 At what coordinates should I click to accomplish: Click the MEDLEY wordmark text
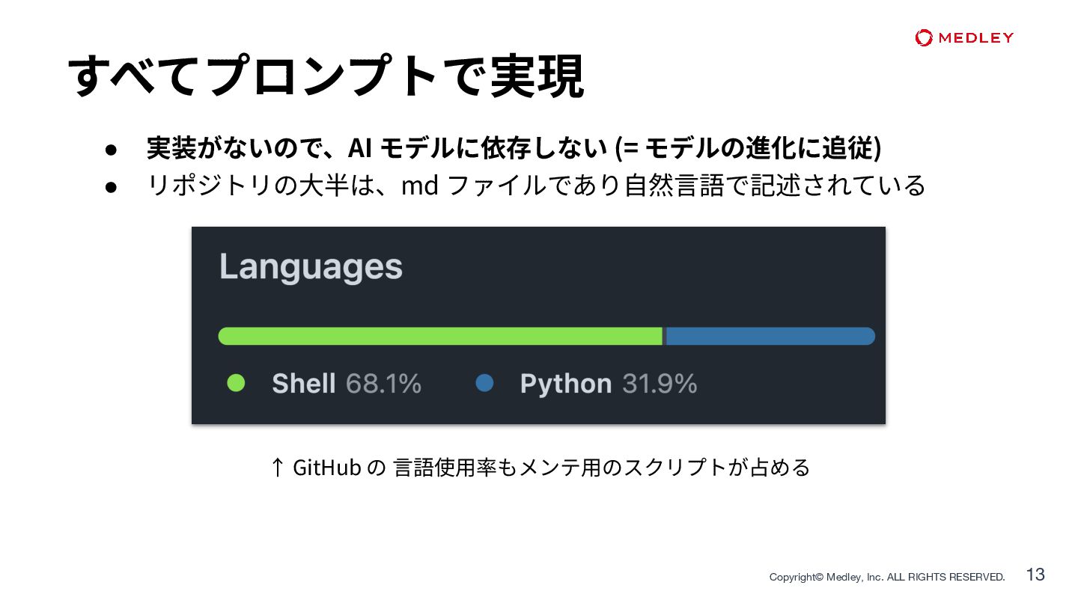point(975,37)
